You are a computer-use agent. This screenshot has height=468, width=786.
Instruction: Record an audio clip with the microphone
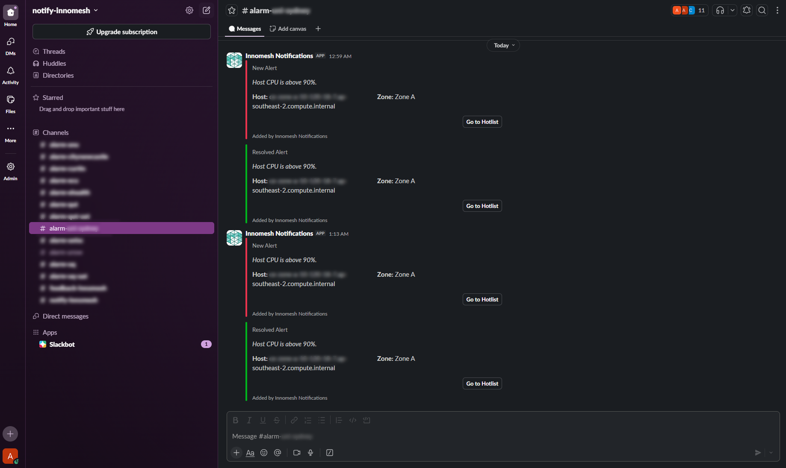(x=310, y=453)
